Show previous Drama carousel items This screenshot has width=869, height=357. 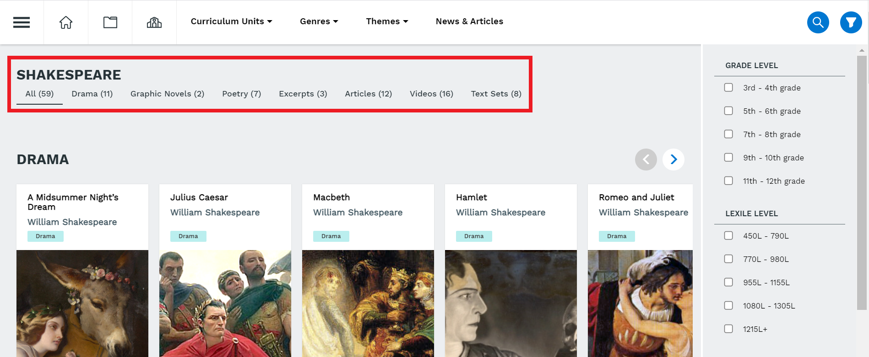(x=646, y=160)
